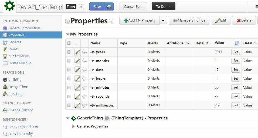
Task: Edit the months property pencil icon
Action: click(77, 61)
